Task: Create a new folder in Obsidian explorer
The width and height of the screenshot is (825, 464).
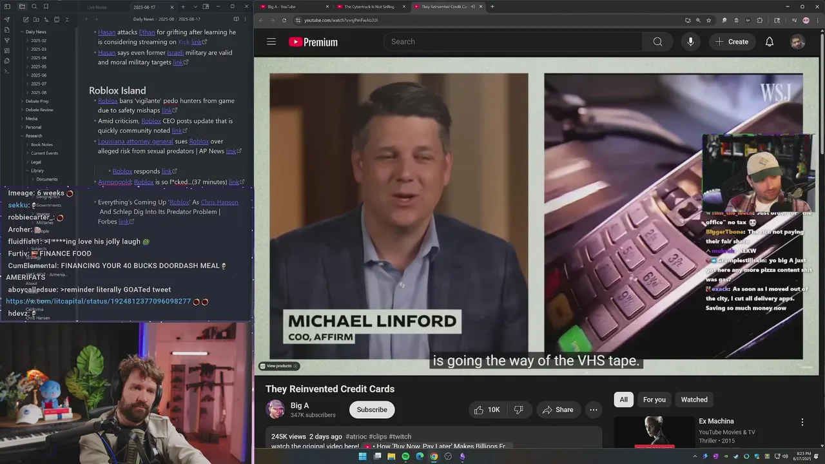Action: [x=36, y=19]
